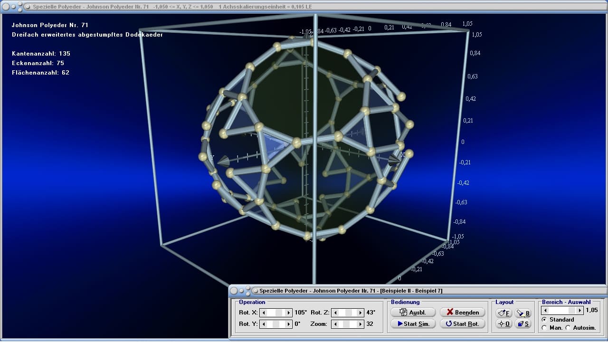Click the 'Eckenanzahl: 75' line
Image resolution: width=608 pixels, height=342 pixels.
pos(38,63)
